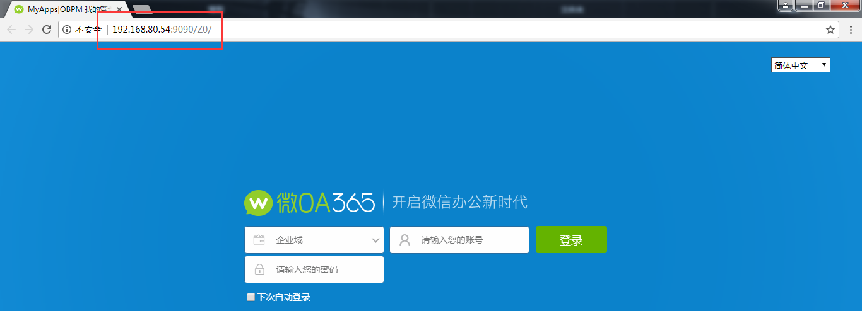
Task: Reload the page with refresh icon
Action: pos(47,30)
